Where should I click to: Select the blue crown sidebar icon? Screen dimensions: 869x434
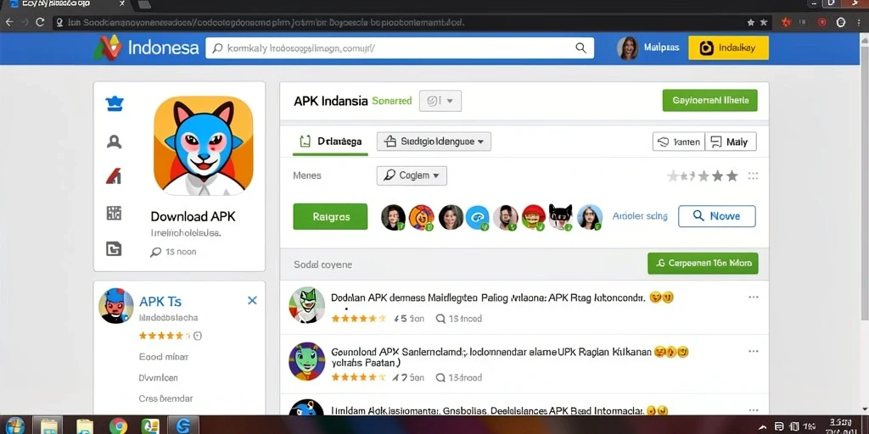click(115, 103)
